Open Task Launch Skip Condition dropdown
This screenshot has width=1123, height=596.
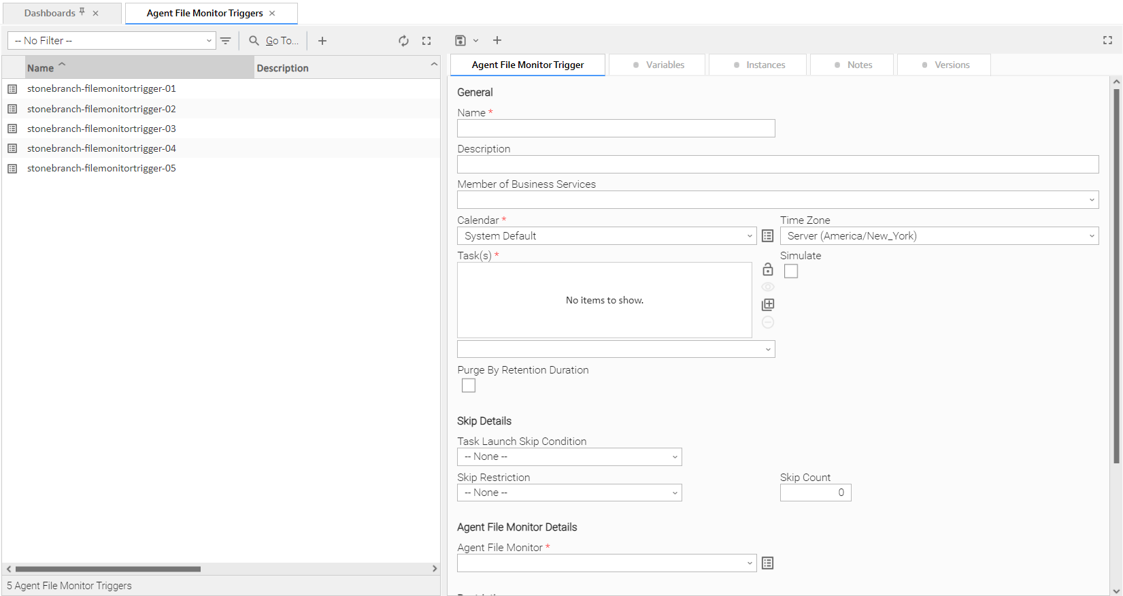coord(569,457)
